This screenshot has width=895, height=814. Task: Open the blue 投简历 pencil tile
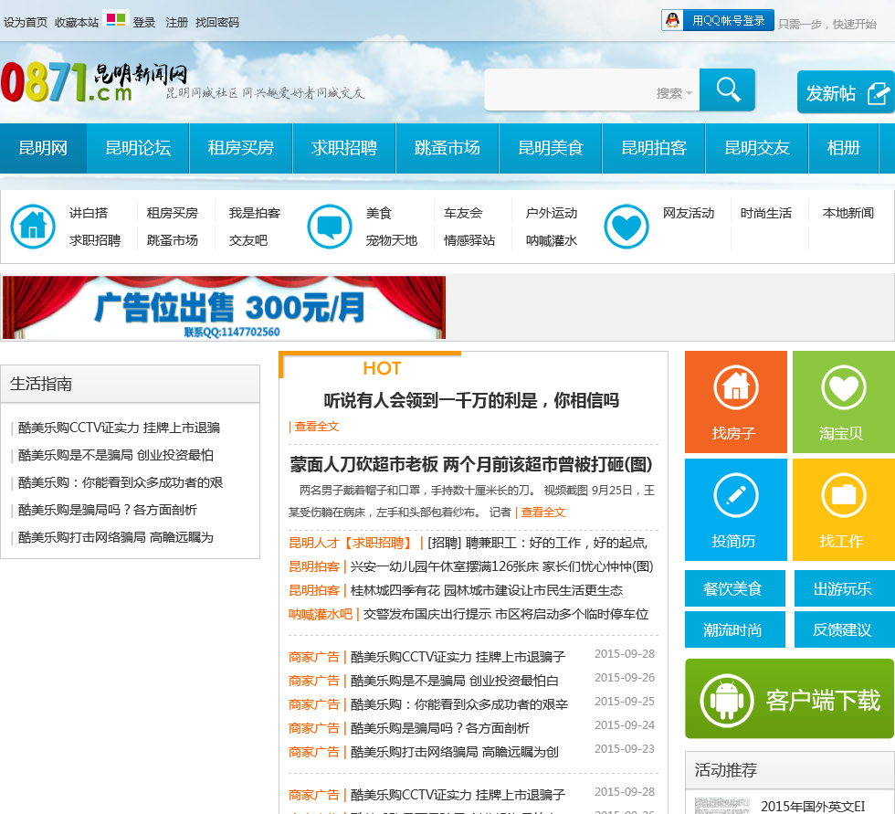(x=736, y=510)
